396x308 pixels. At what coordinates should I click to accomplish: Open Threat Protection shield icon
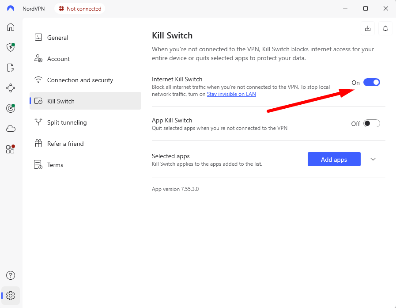pos(10,47)
